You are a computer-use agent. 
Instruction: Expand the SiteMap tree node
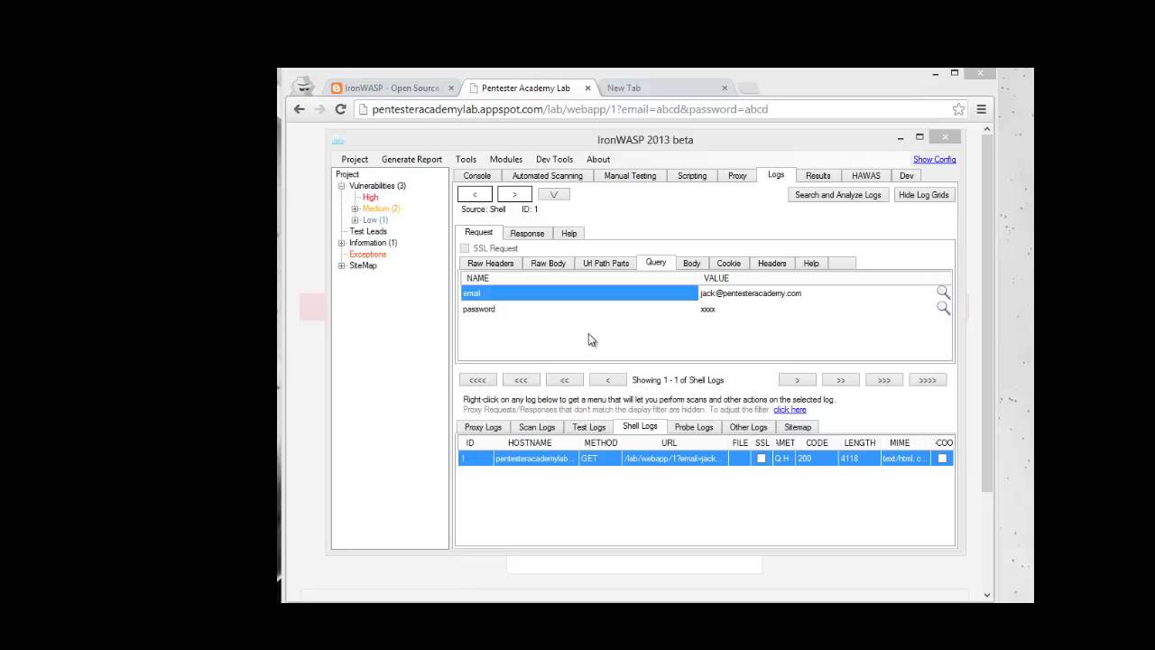pos(342,265)
